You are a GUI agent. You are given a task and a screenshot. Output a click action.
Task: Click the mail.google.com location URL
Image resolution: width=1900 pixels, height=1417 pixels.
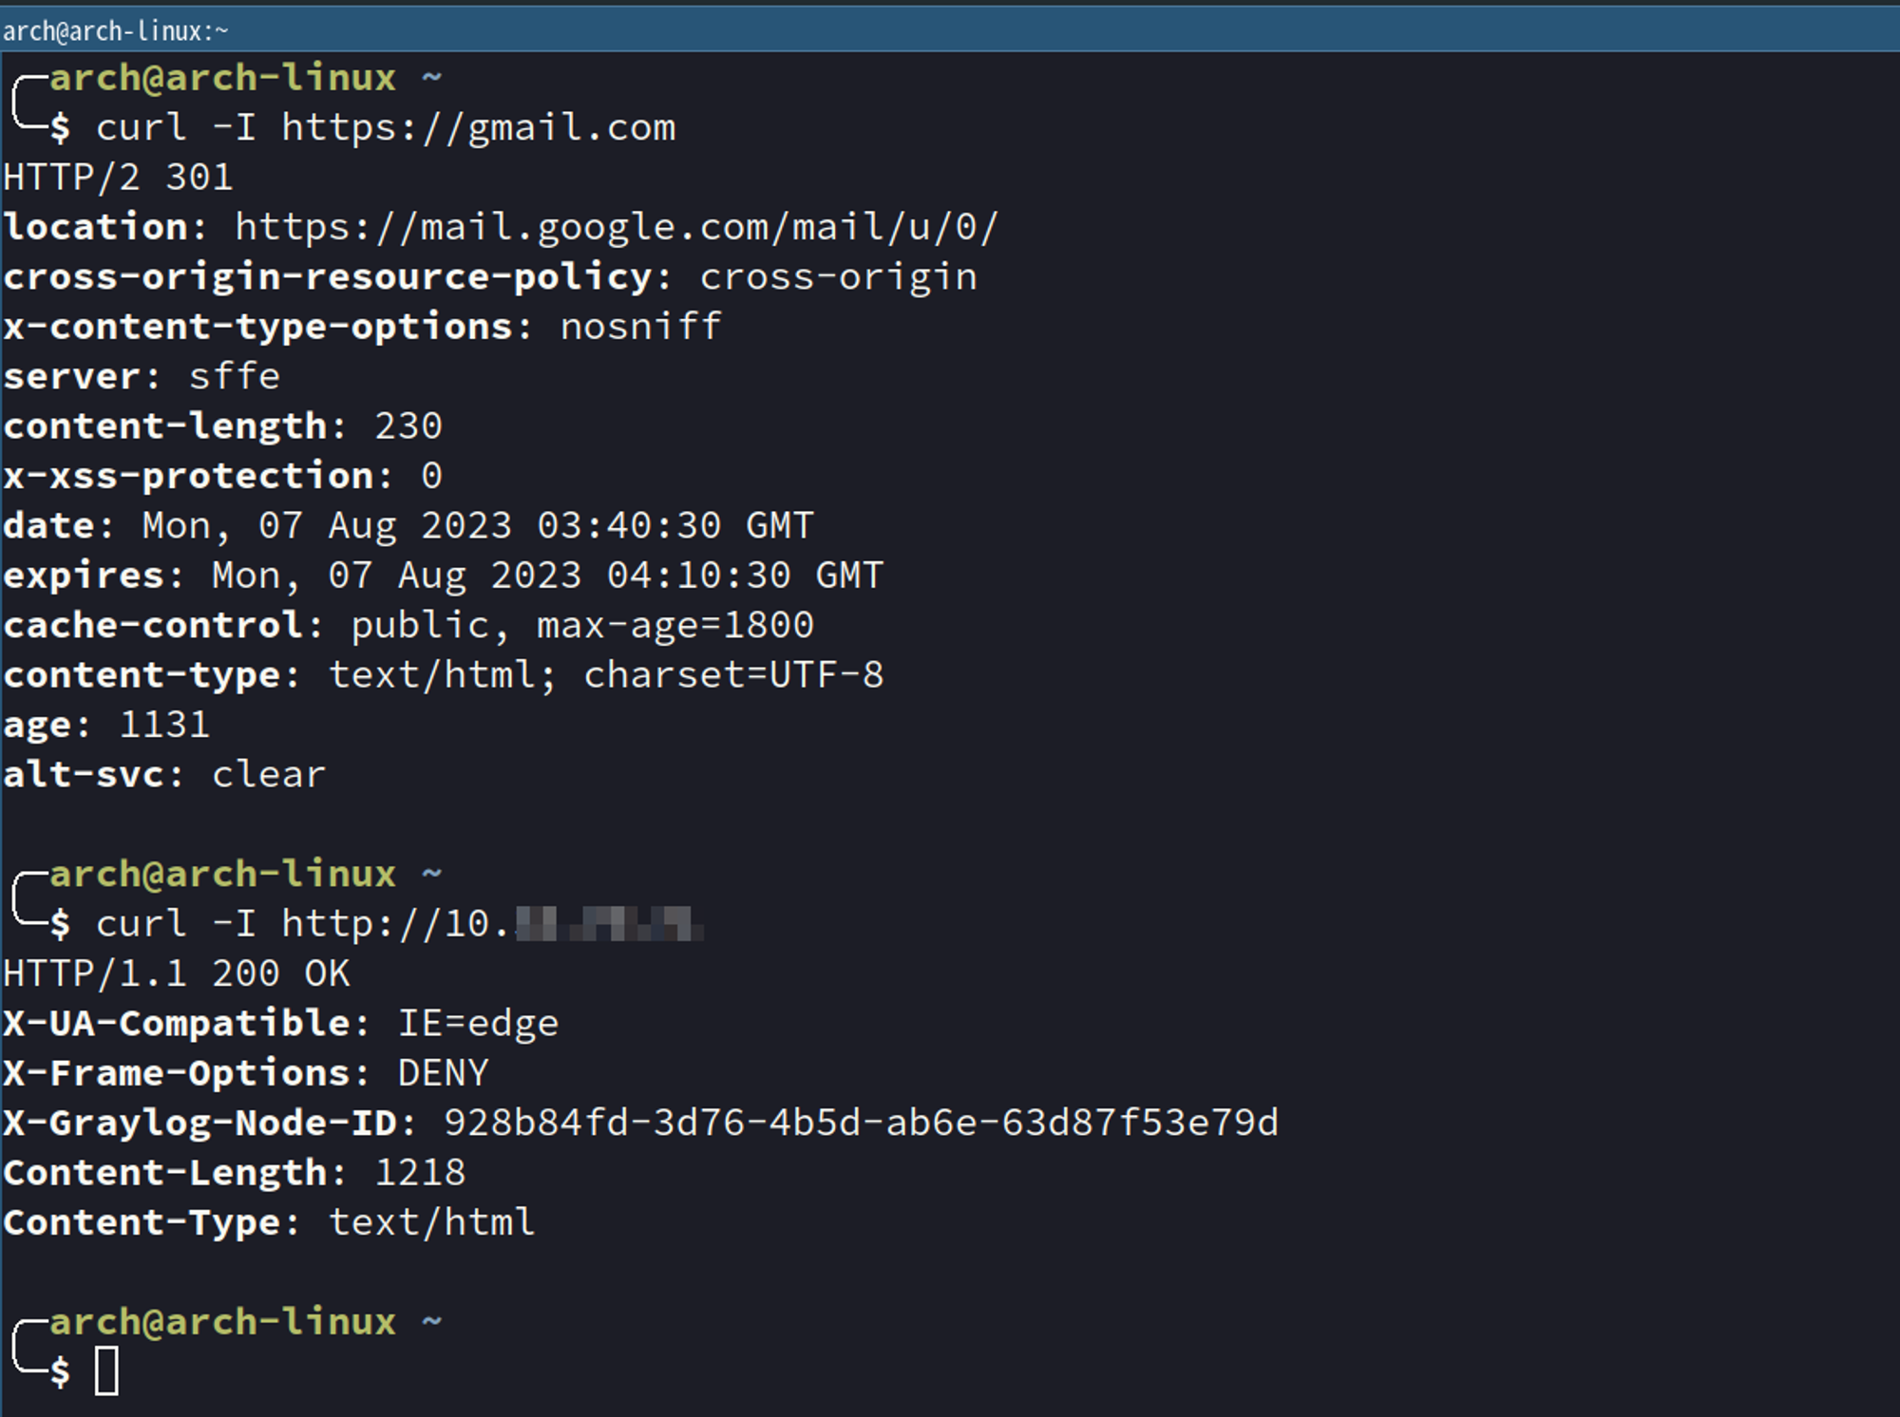point(616,228)
